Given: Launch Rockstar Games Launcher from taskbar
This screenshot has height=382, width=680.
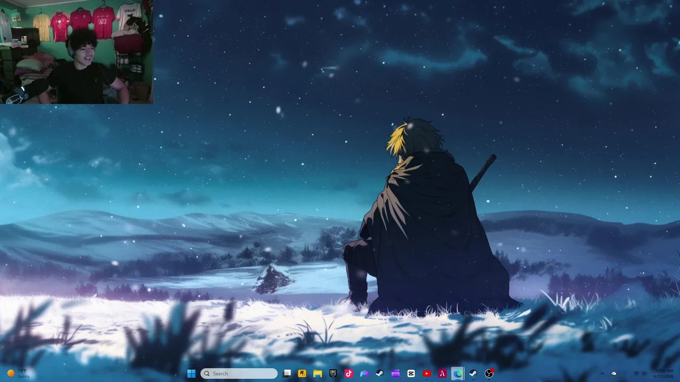Looking at the screenshot, I should (302, 374).
